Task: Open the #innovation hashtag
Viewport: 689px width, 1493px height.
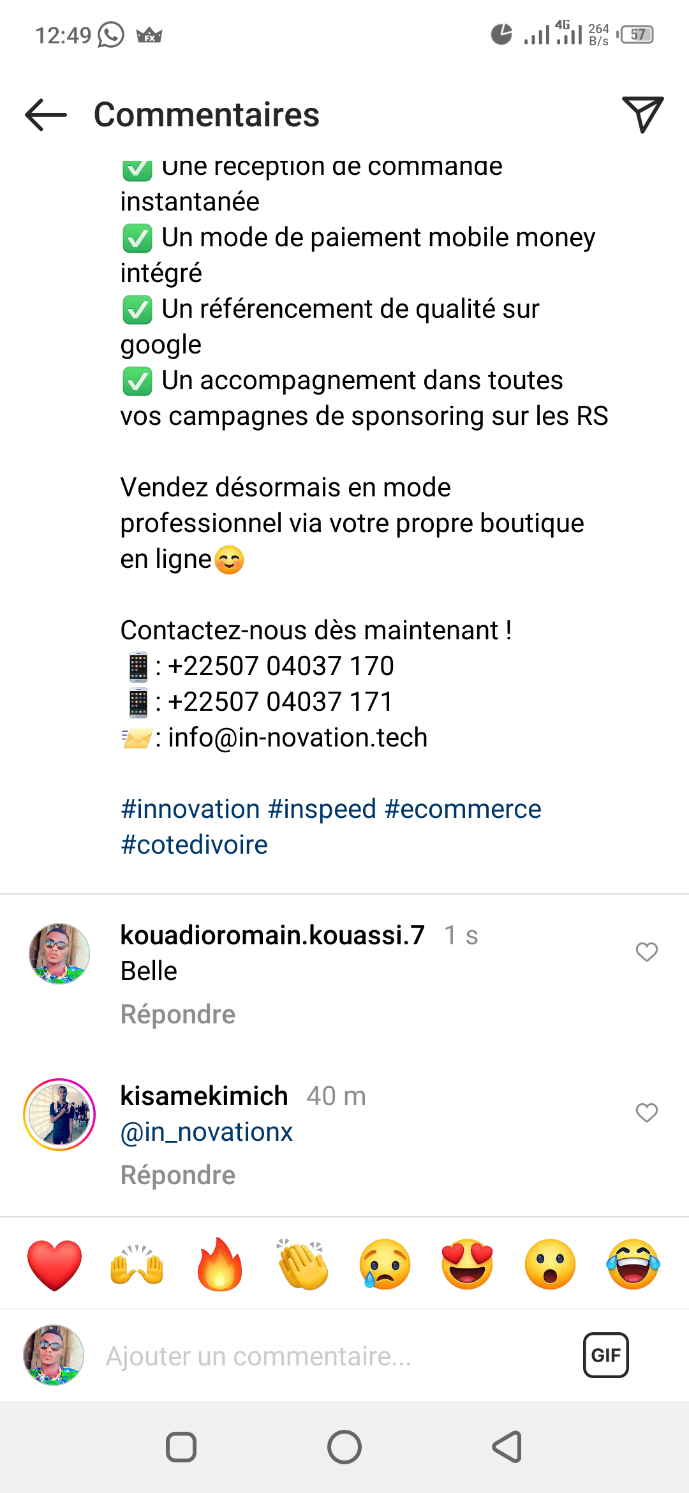Action: point(190,809)
